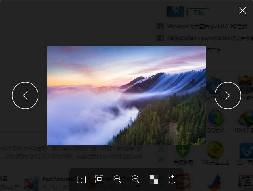Click the blue iQIYI logo thumbnail
The image size is (253, 191).
(176, 12)
